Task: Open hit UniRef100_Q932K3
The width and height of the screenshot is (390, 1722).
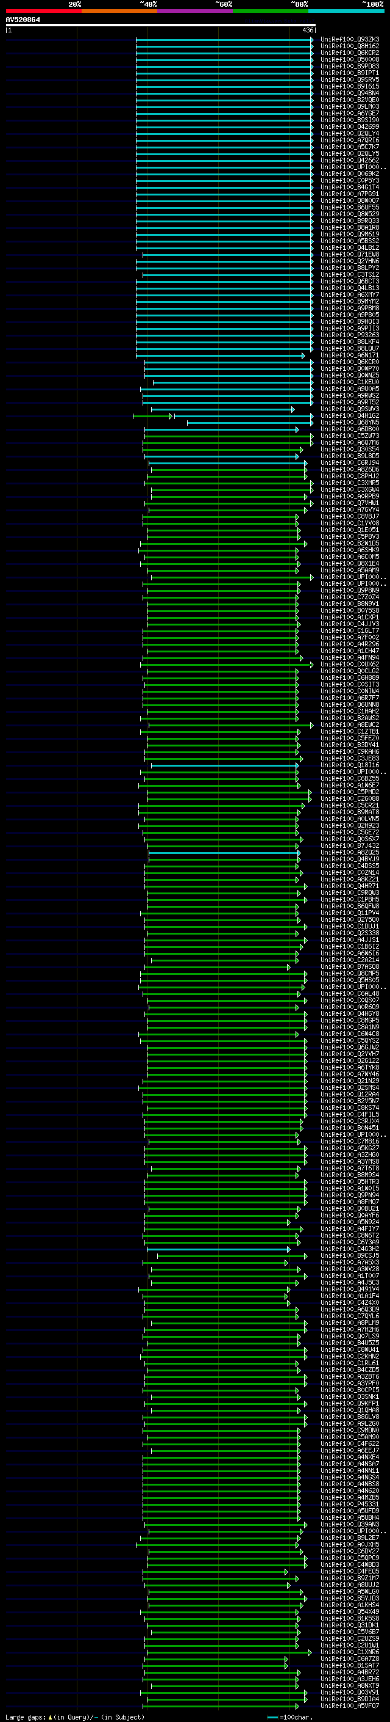Action: point(350,40)
